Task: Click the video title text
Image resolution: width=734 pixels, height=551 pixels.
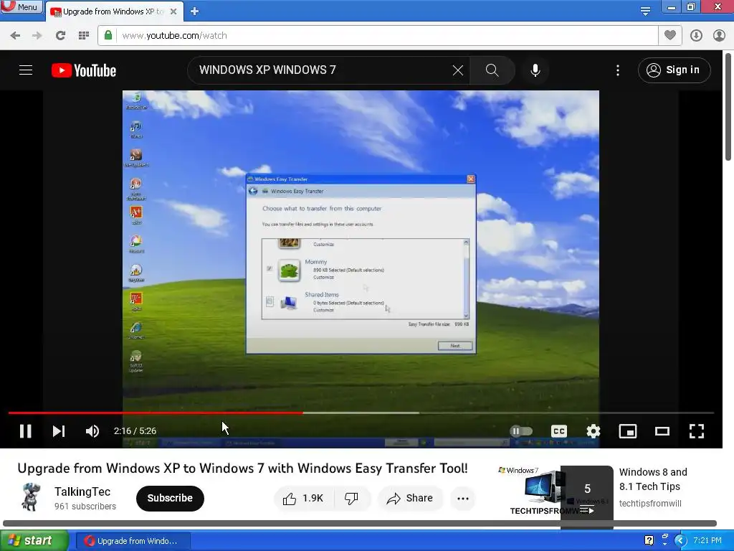Action: [x=242, y=468]
